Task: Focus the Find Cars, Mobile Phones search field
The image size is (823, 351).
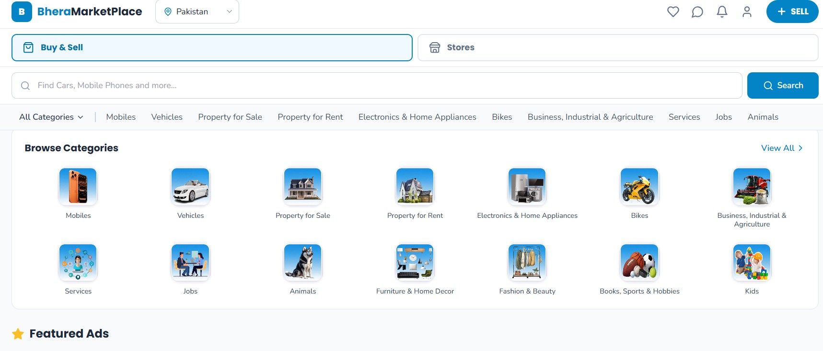Action: [377, 85]
